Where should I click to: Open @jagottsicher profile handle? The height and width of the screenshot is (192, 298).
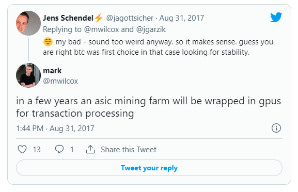130,18
